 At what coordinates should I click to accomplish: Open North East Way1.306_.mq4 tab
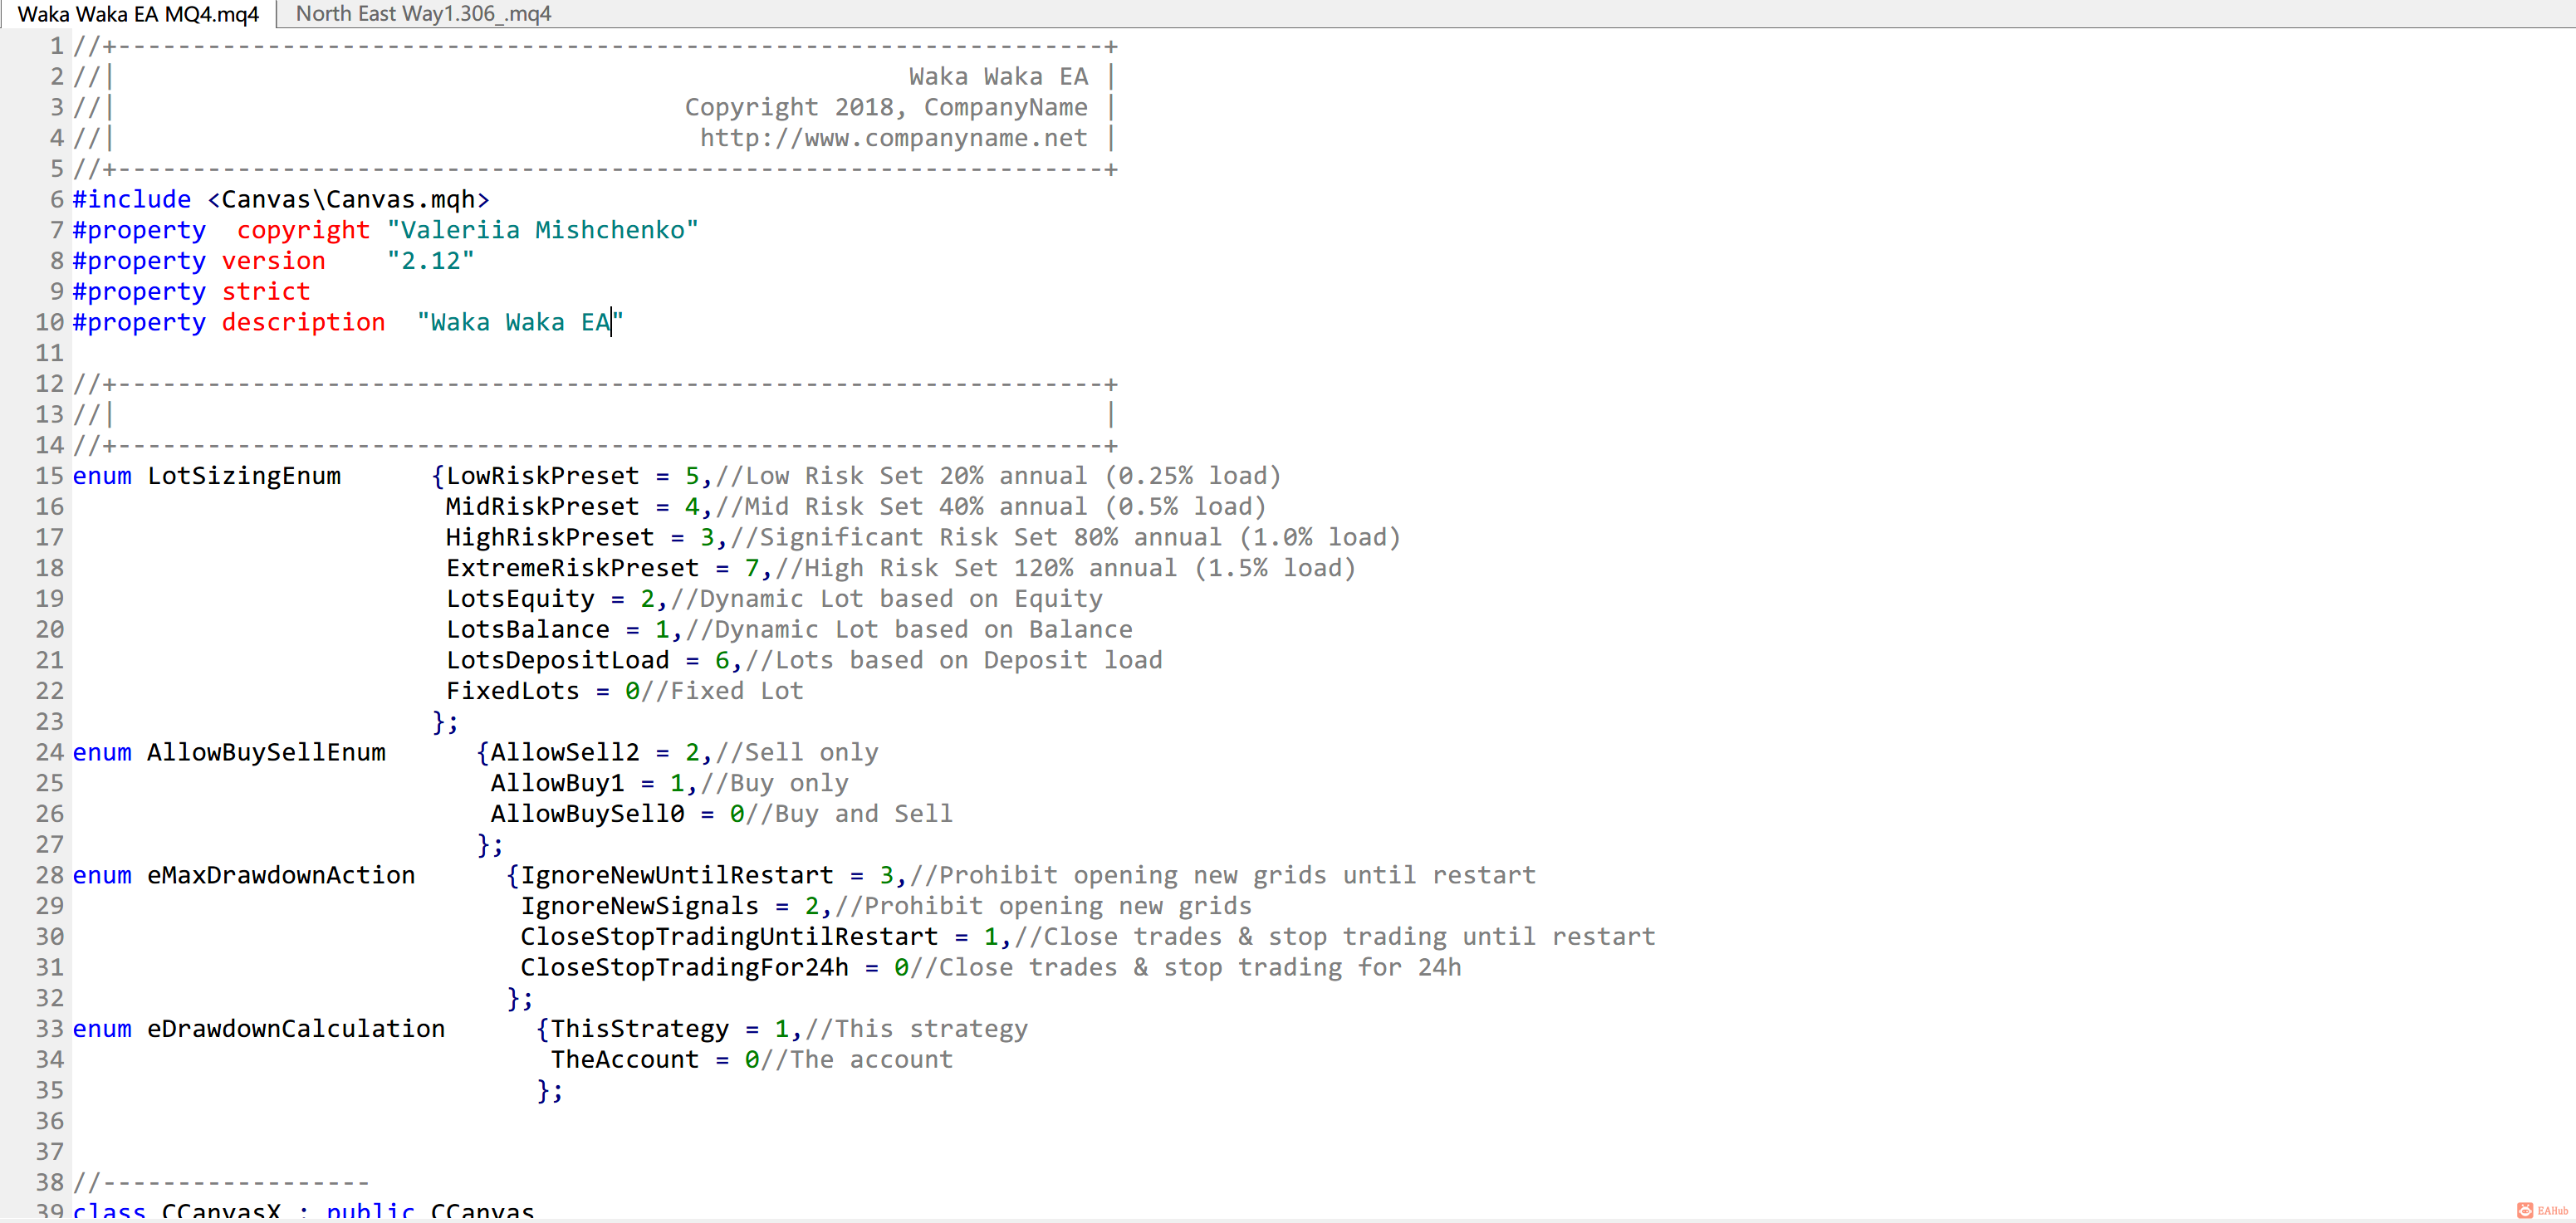423,14
